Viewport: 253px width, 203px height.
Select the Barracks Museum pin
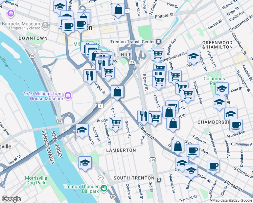(45, 25)
